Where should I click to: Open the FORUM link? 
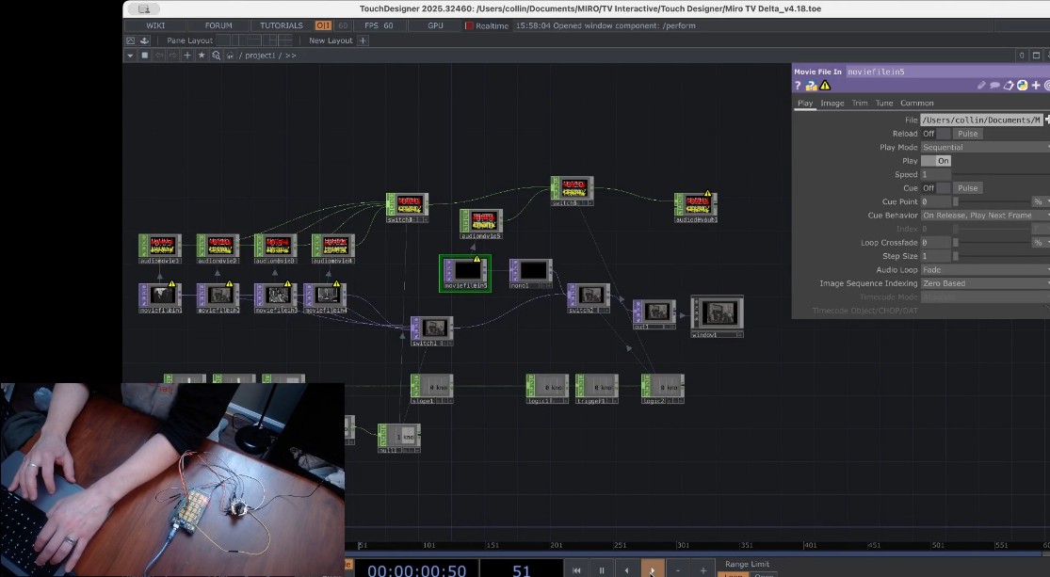click(218, 25)
